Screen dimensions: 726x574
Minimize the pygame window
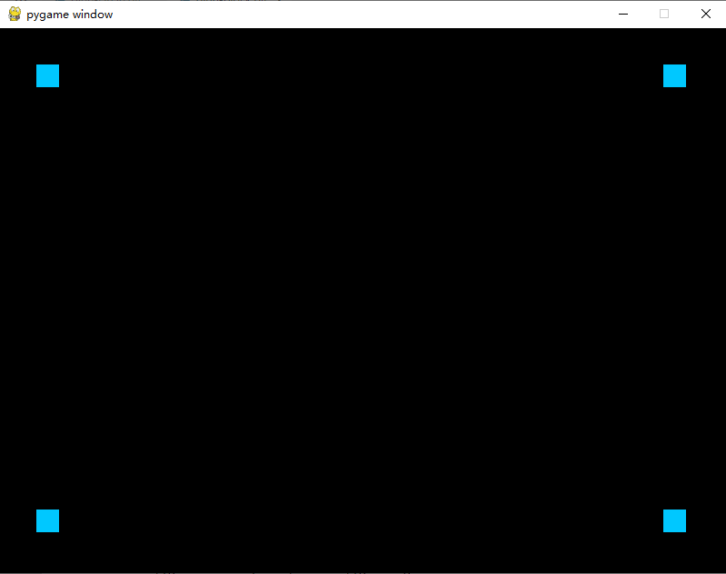623,14
